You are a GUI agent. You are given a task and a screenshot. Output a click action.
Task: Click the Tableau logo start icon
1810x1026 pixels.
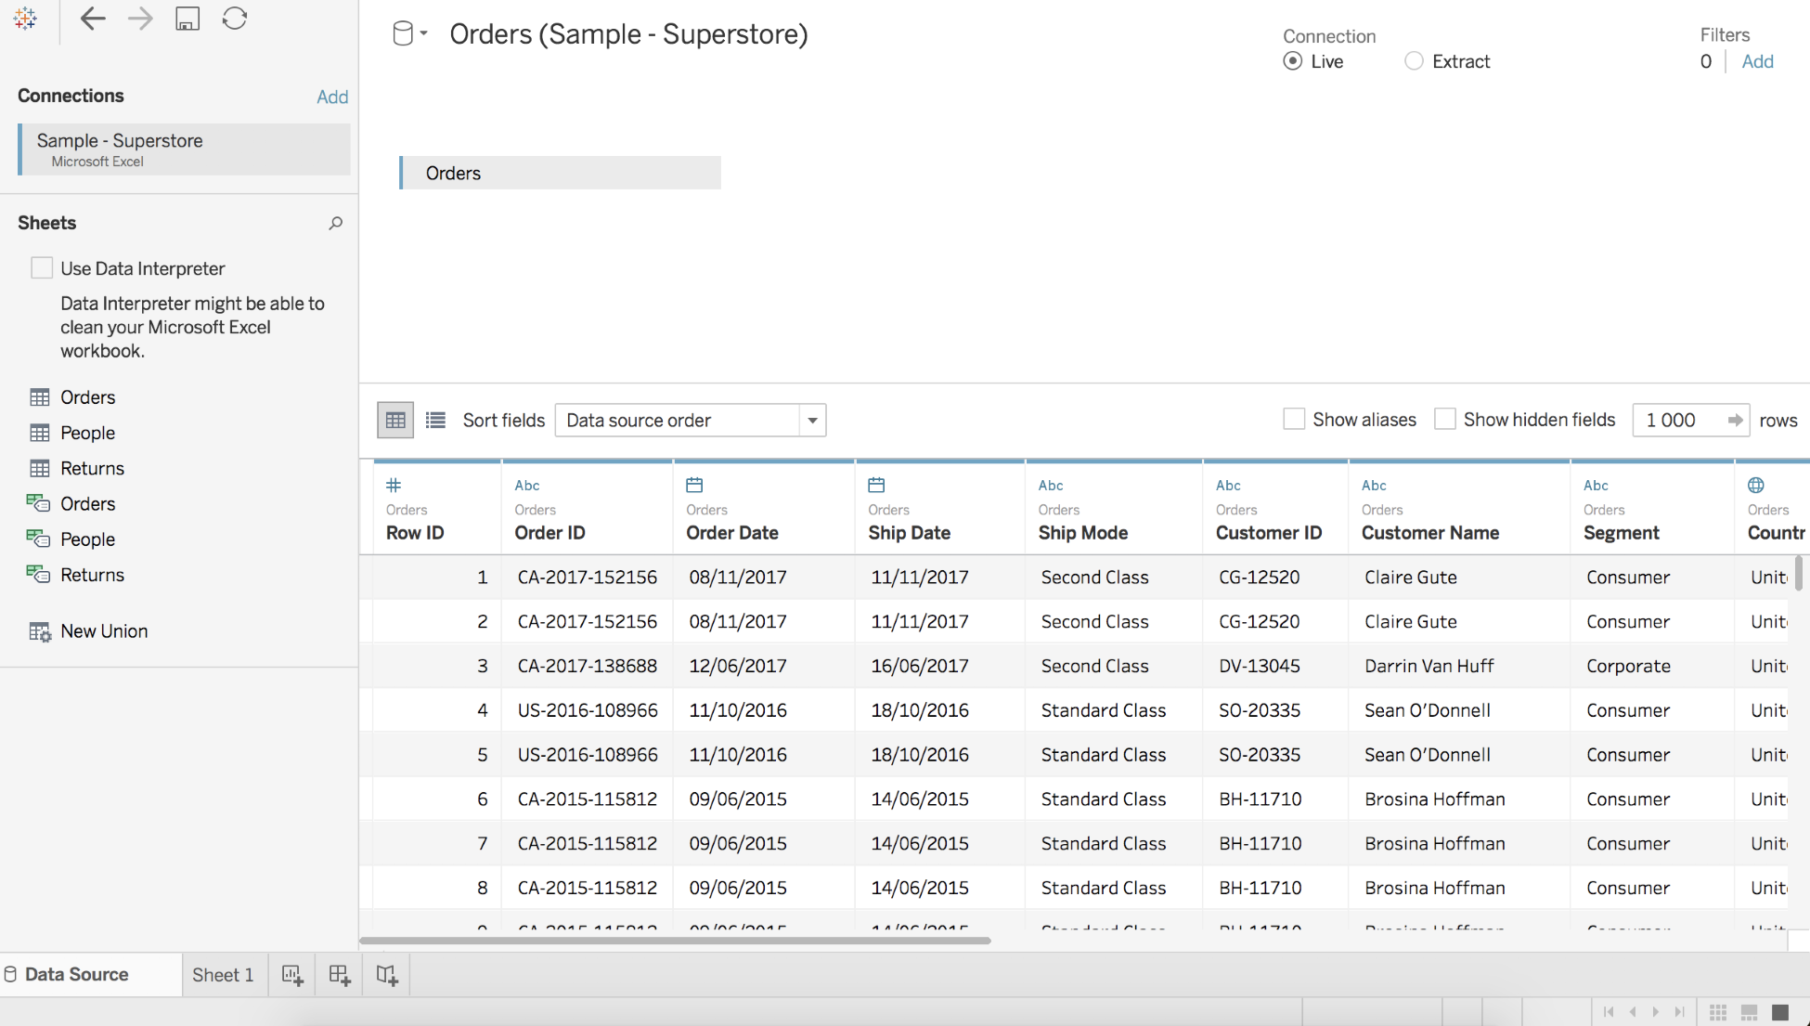point(25,19)
